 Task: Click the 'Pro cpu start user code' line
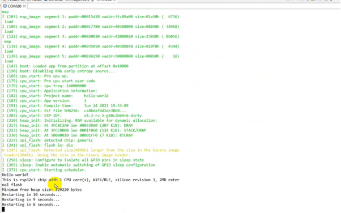[x=49, y=80]
